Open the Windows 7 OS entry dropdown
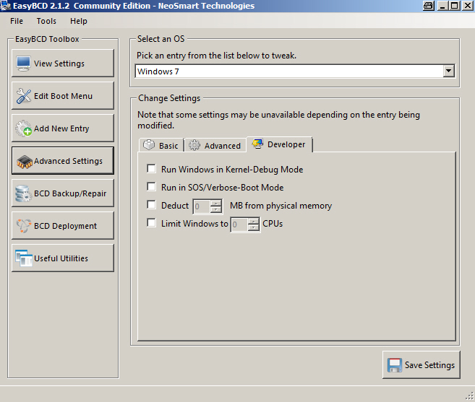Viewport: 475px width, 402px height. [448, 71]
